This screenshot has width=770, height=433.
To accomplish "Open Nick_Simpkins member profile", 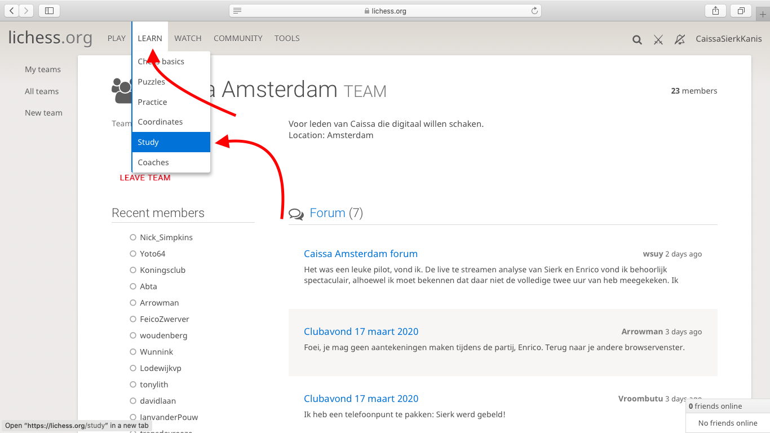I will click(x=166, y=237).
